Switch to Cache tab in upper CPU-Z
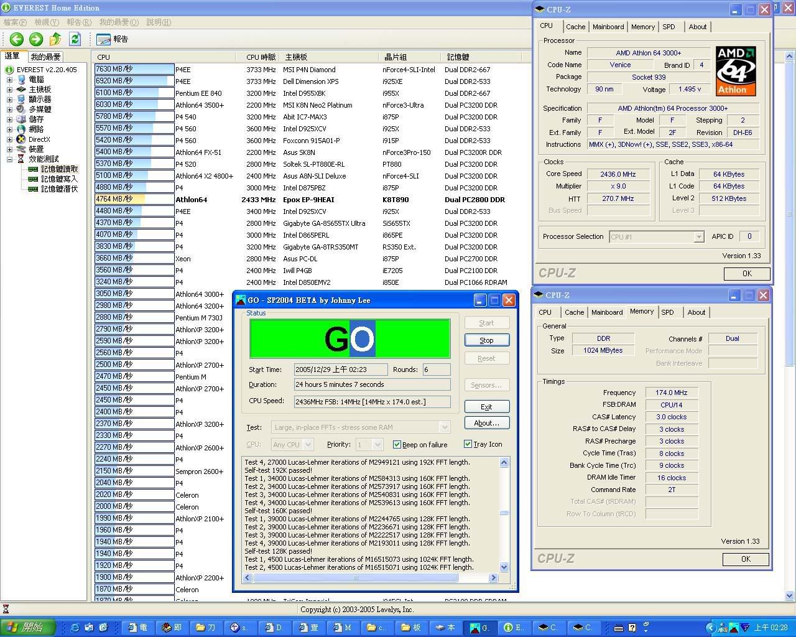 575,27
